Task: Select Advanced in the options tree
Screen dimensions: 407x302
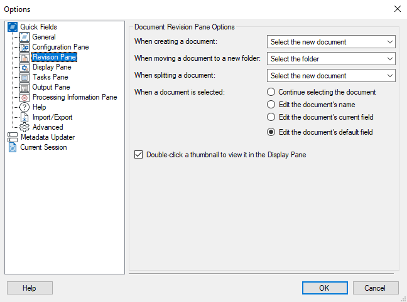Action: pos(48,127)
